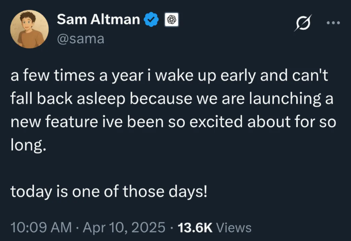Click the Sam Altman display name
Screen dimensions: 351x241
(99, 20)
